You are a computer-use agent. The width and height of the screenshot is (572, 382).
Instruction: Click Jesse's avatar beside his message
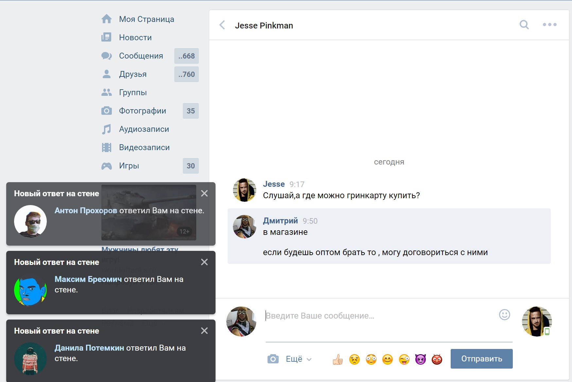tap(245, 190)
